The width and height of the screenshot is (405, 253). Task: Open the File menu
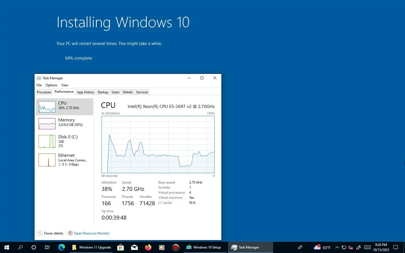[39, 85]
